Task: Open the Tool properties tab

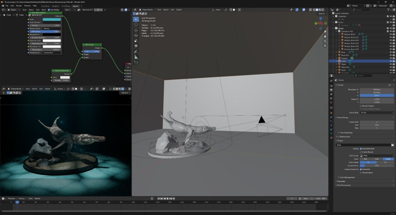Action: coord(331,81)
